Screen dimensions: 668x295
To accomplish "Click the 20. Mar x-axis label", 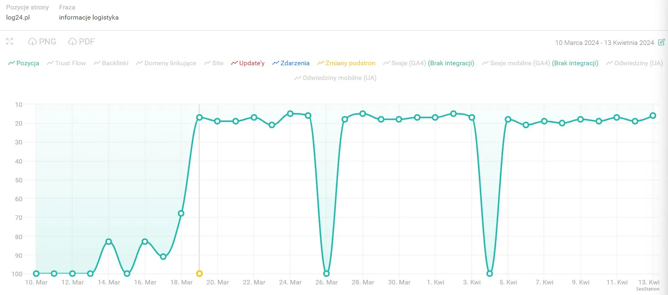I will point(217,282).
